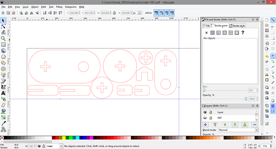Click the Unset paint question mark button
Screen dimensions: 276x149
pos(243,33)
